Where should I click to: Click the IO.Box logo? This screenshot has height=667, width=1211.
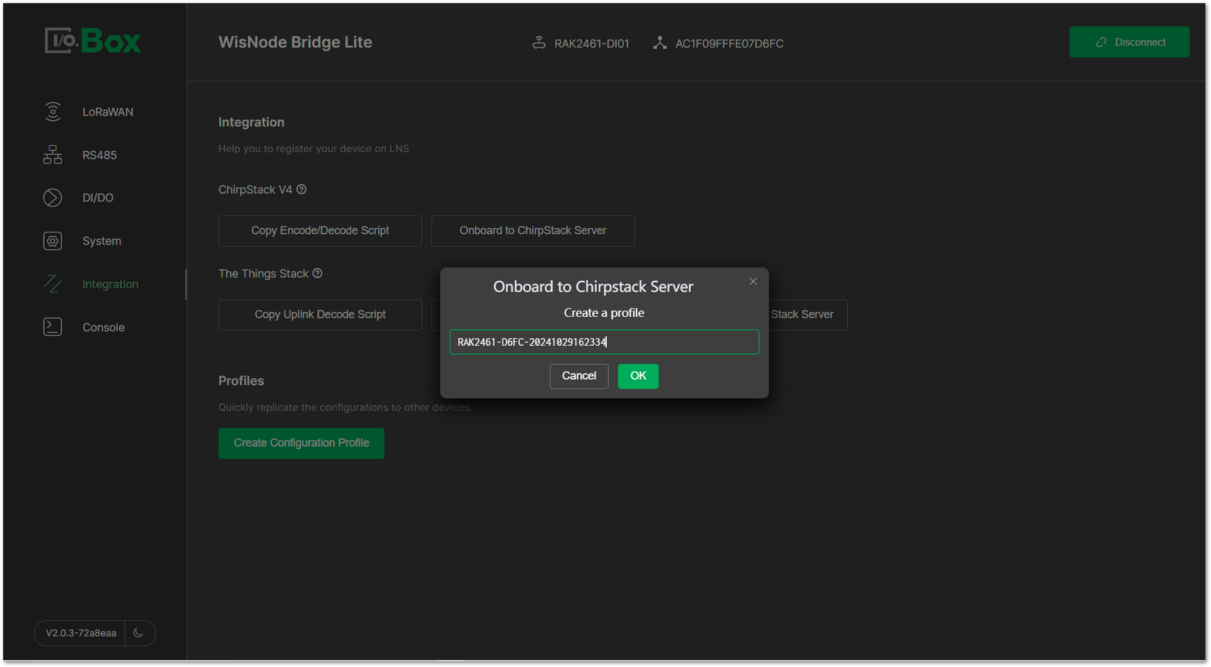(93, 41)
